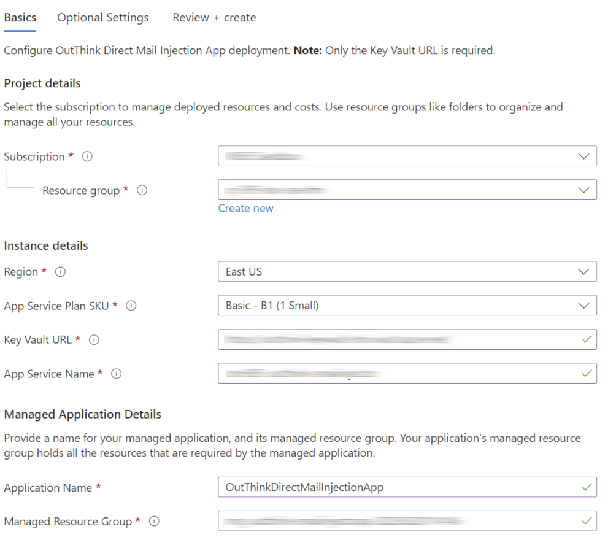Image resolution: width=608 pixels, height=548 pixels.
Task: Show info tooltip for App Service Name
Action: pyautogui.click(x=117, y=374)
